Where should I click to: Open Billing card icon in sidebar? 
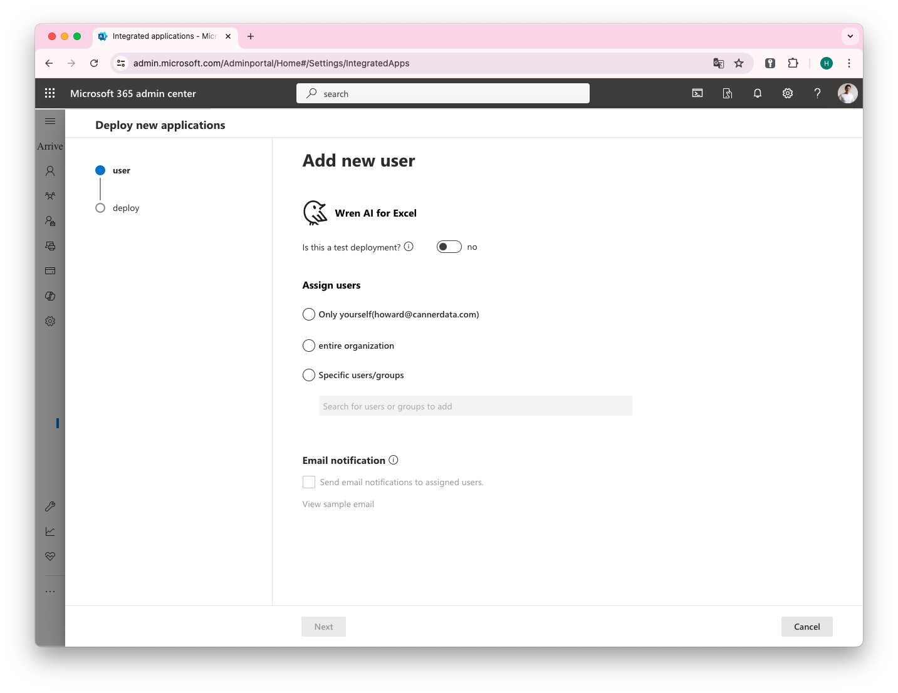50,271
